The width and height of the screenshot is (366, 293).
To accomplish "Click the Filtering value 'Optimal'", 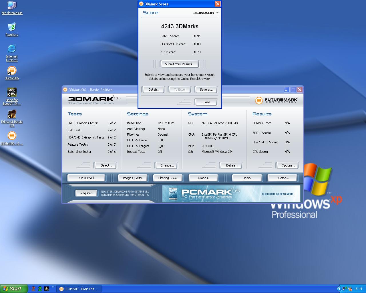I will (163, 134).
